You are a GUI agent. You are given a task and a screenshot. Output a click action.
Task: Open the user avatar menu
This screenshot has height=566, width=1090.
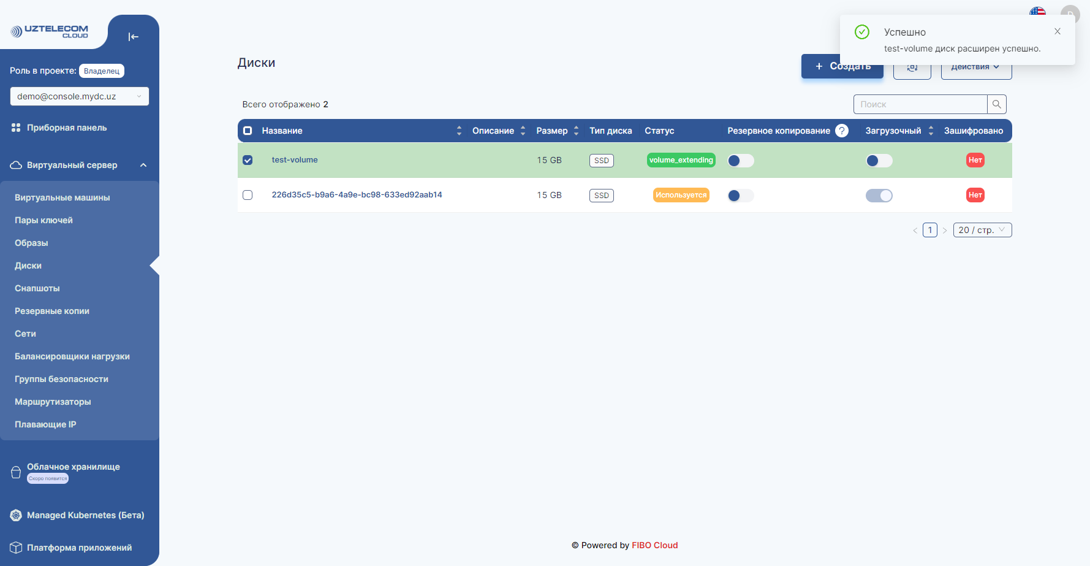pyautogui.click(x=1070, y=11)
